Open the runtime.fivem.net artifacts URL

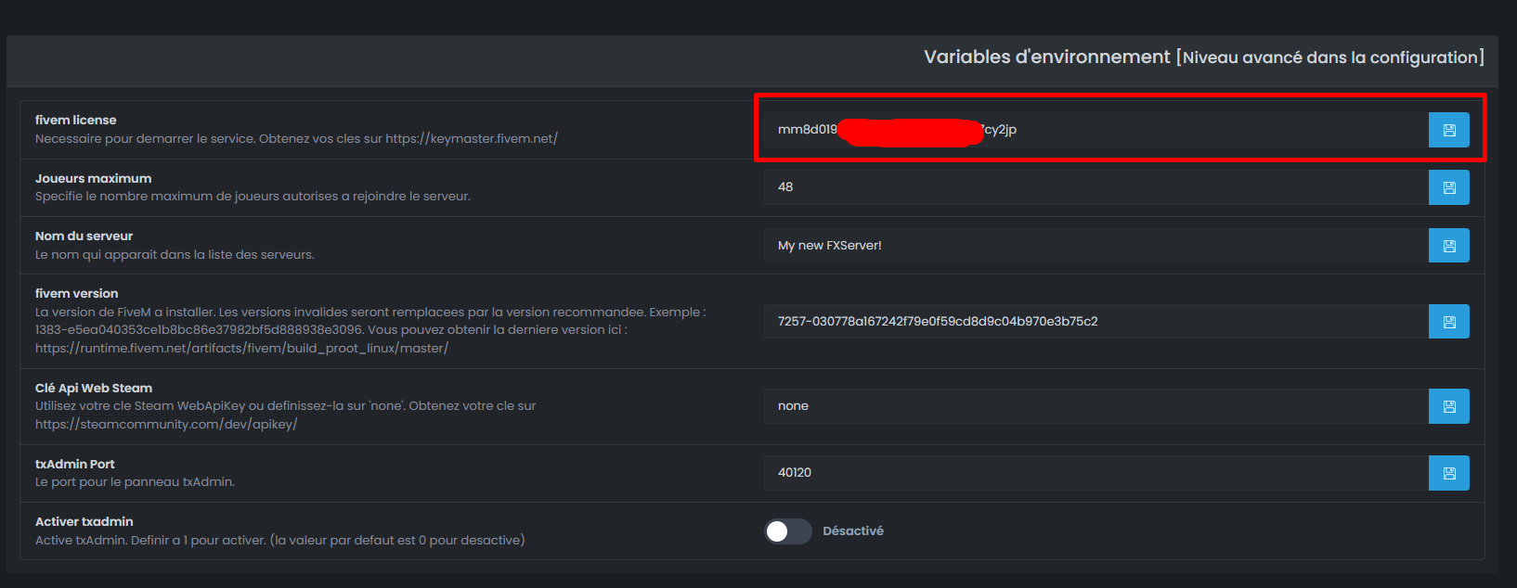tap(241, 348)
